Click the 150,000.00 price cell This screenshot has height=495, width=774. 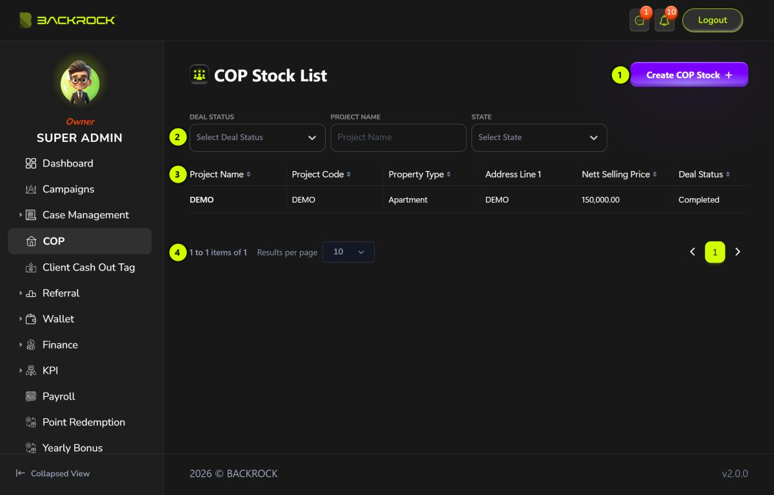point(600,200)
